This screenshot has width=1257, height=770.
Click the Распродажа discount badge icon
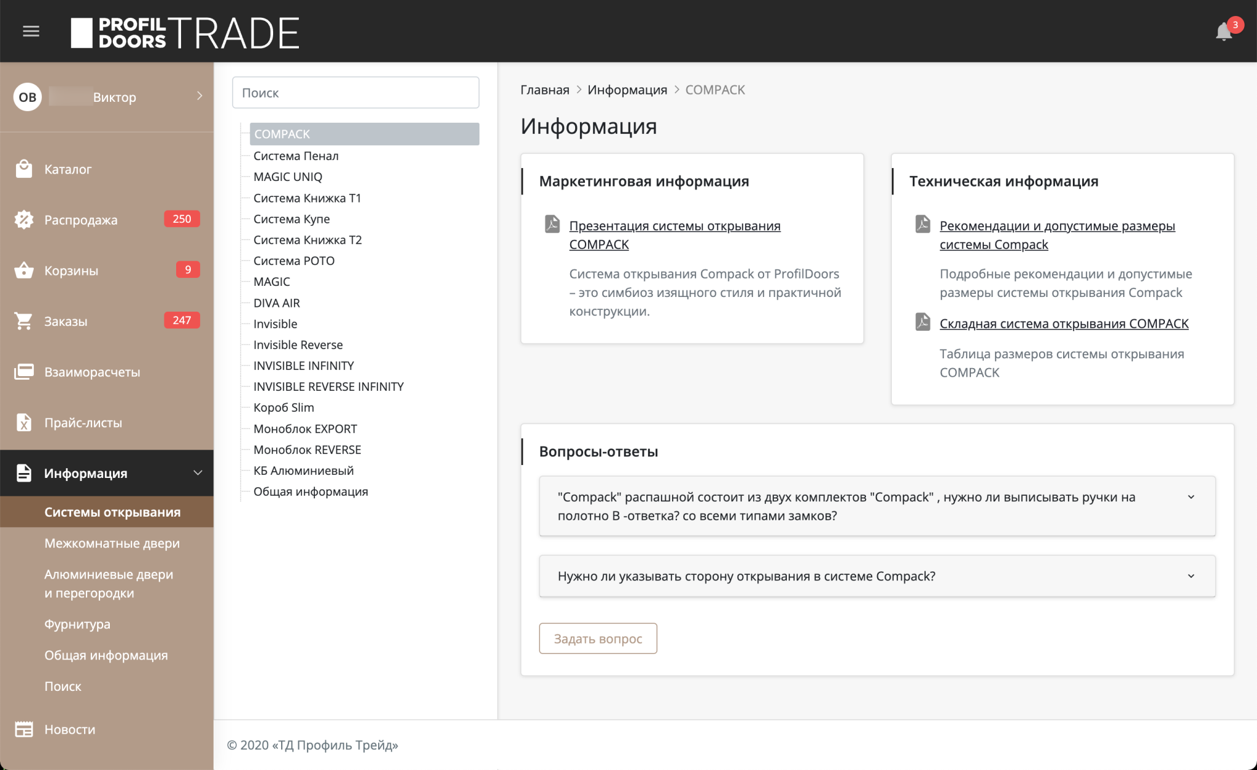24,220
